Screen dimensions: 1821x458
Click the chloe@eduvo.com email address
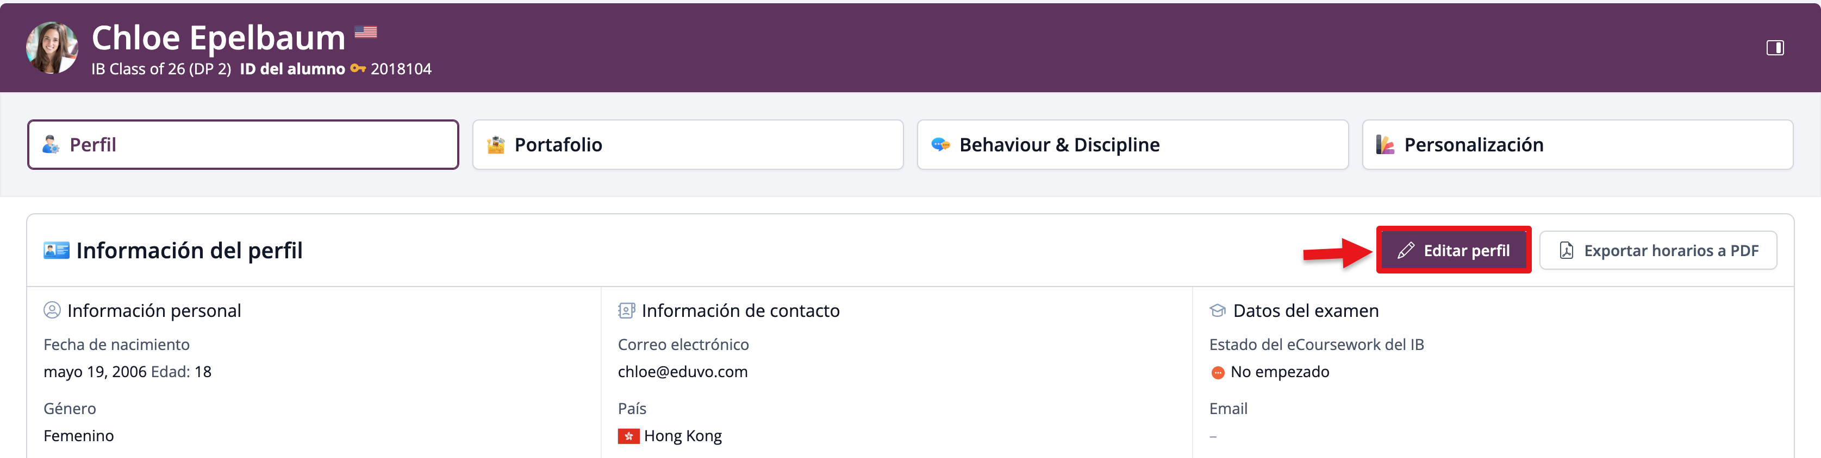click(x=682, y=372)
